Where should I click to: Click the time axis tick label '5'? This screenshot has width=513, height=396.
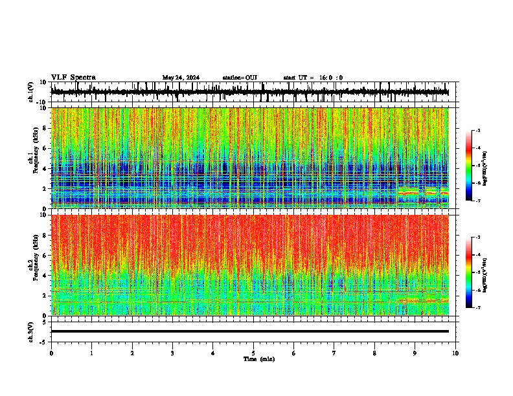tap(253, 353)
